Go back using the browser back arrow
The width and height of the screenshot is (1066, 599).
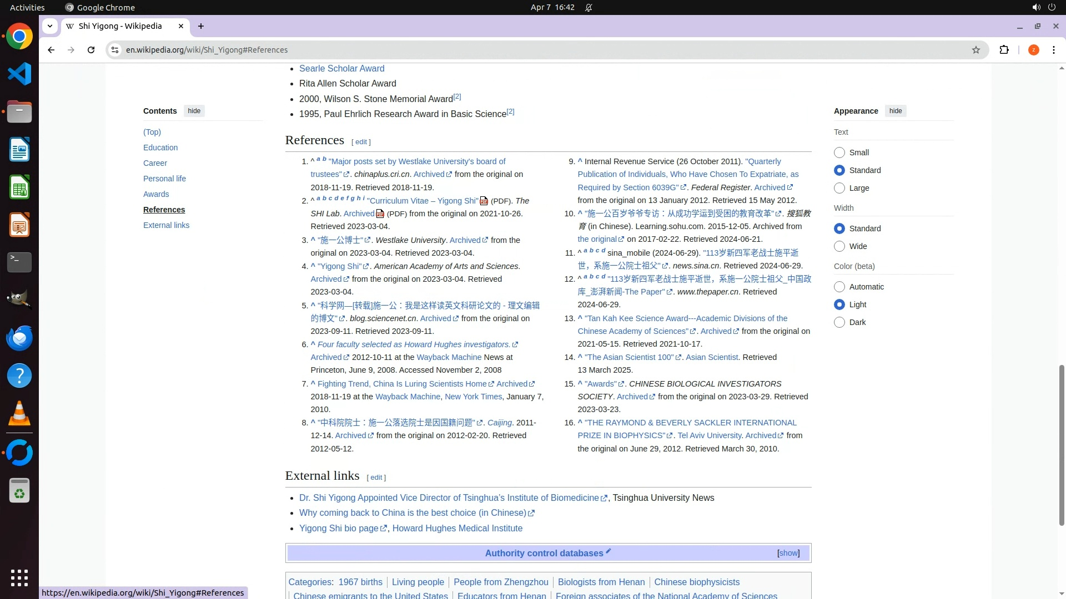(x=51, y=50)
